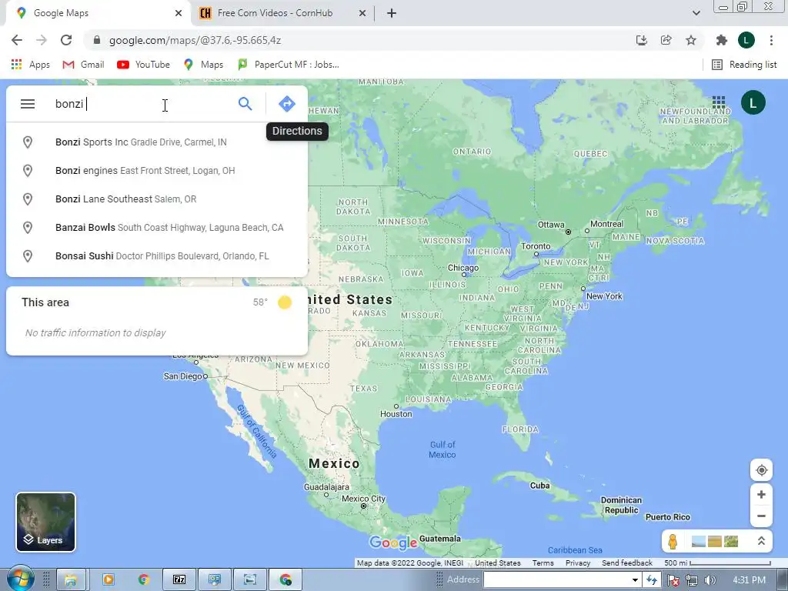Select suggestion Bonzi Lane Southeast, Salem

(x=157, y=199)
